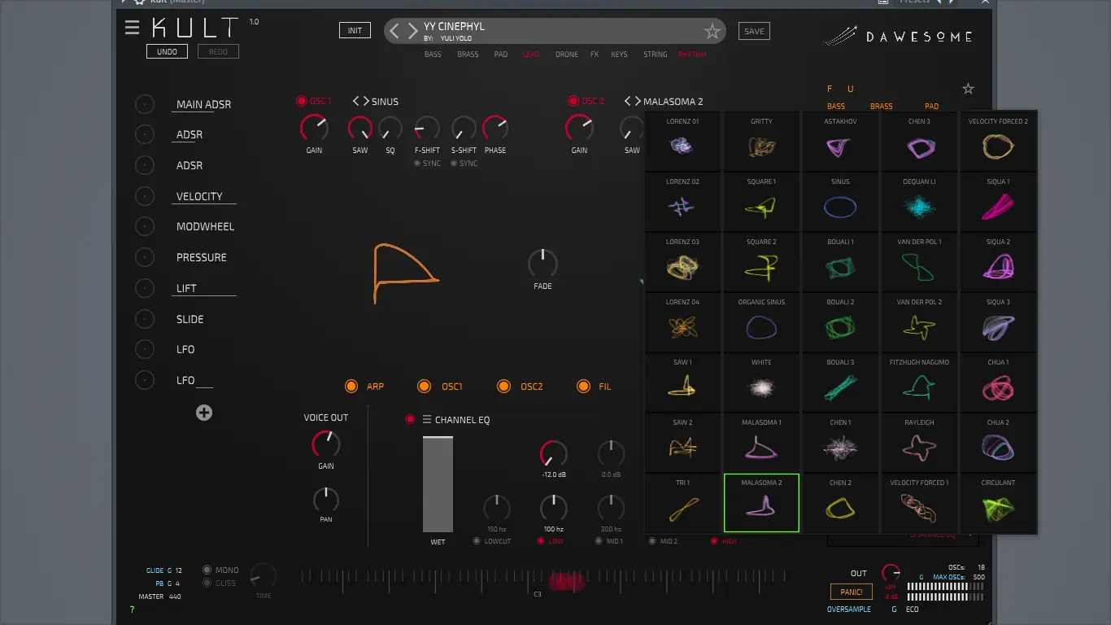
Task: Click the FADE knob
Action: [542, 263]
